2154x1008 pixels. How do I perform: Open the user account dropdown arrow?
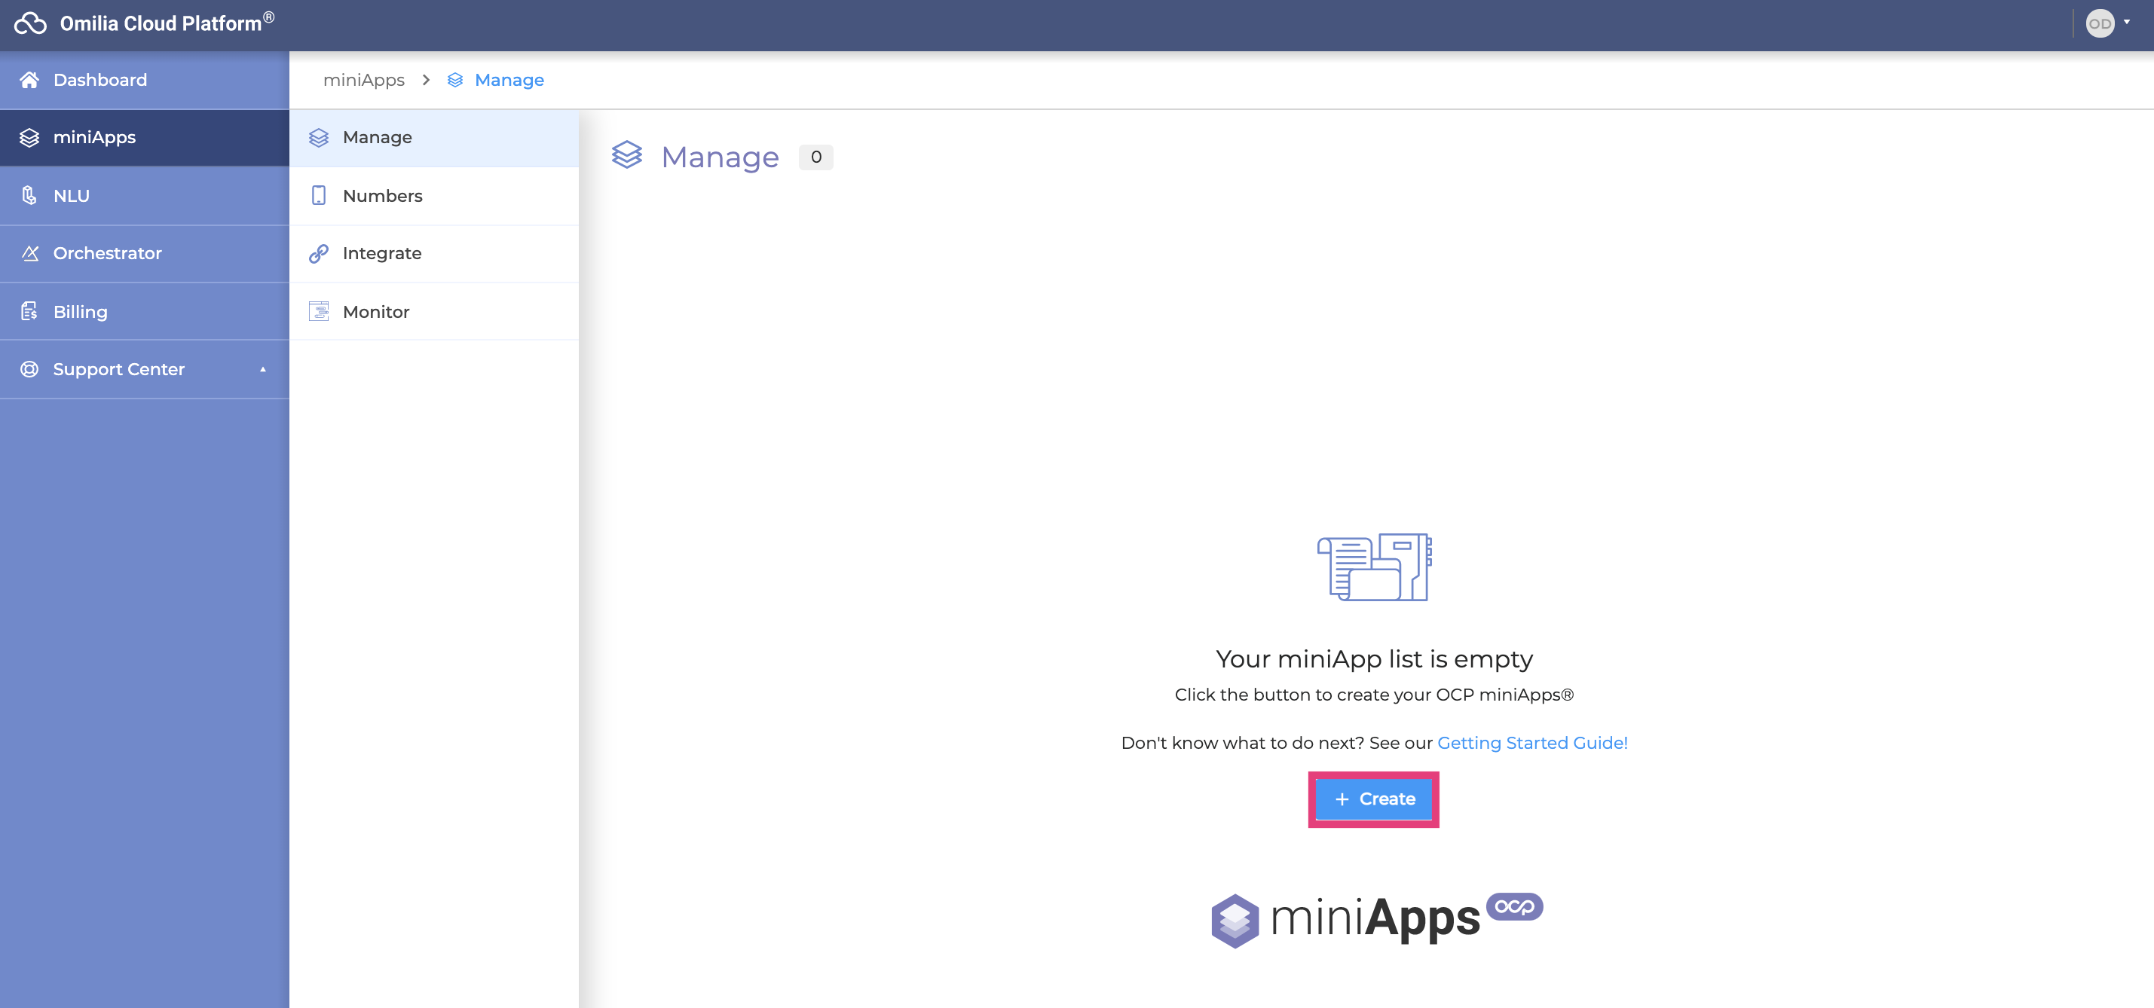tap(2126, 23)
